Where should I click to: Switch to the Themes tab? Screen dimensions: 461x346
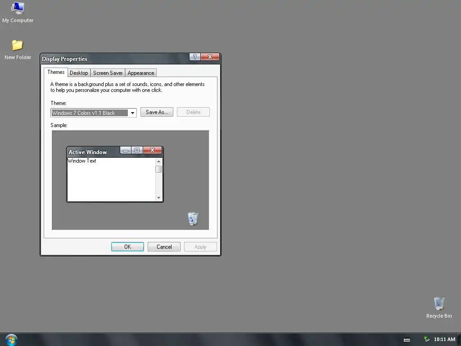pos(56,72)
